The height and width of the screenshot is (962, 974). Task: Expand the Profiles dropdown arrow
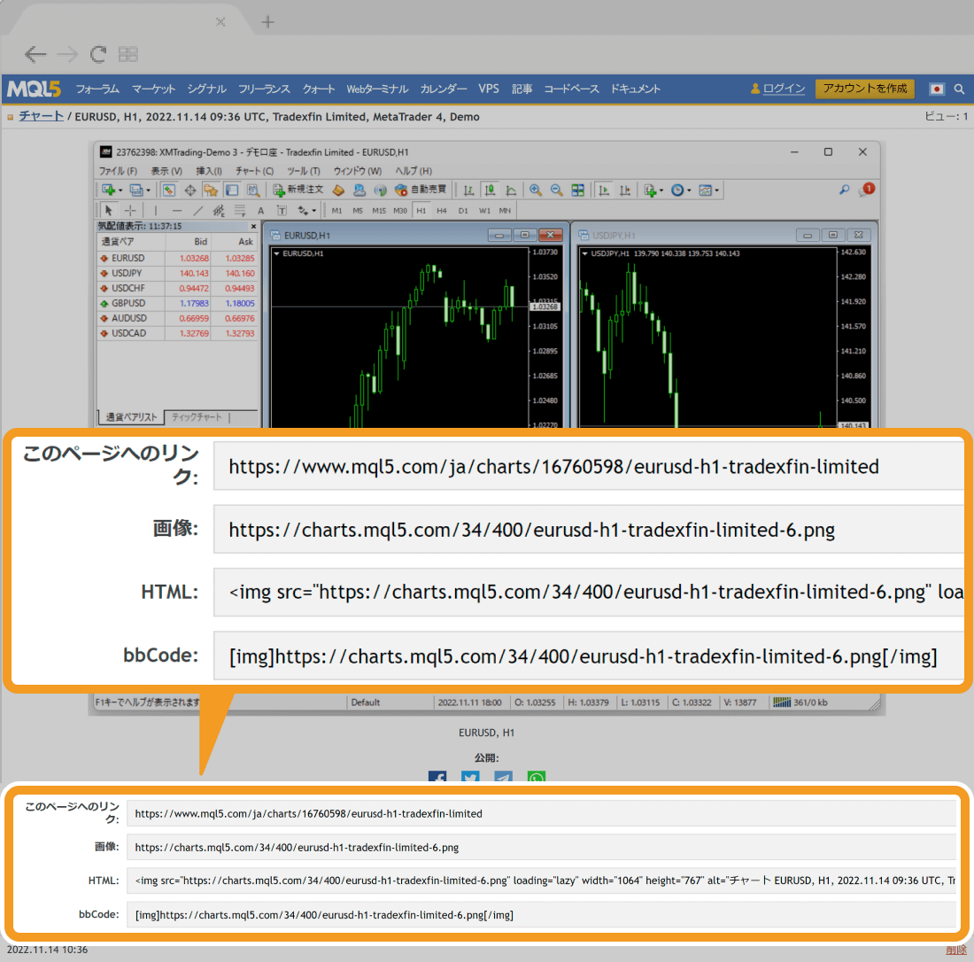(148, 190)
